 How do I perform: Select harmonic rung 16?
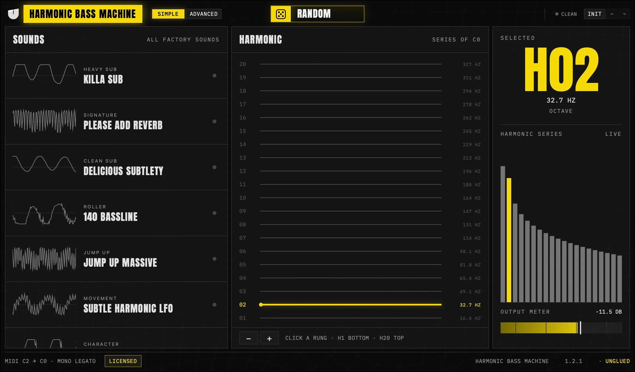click(351, 118)
